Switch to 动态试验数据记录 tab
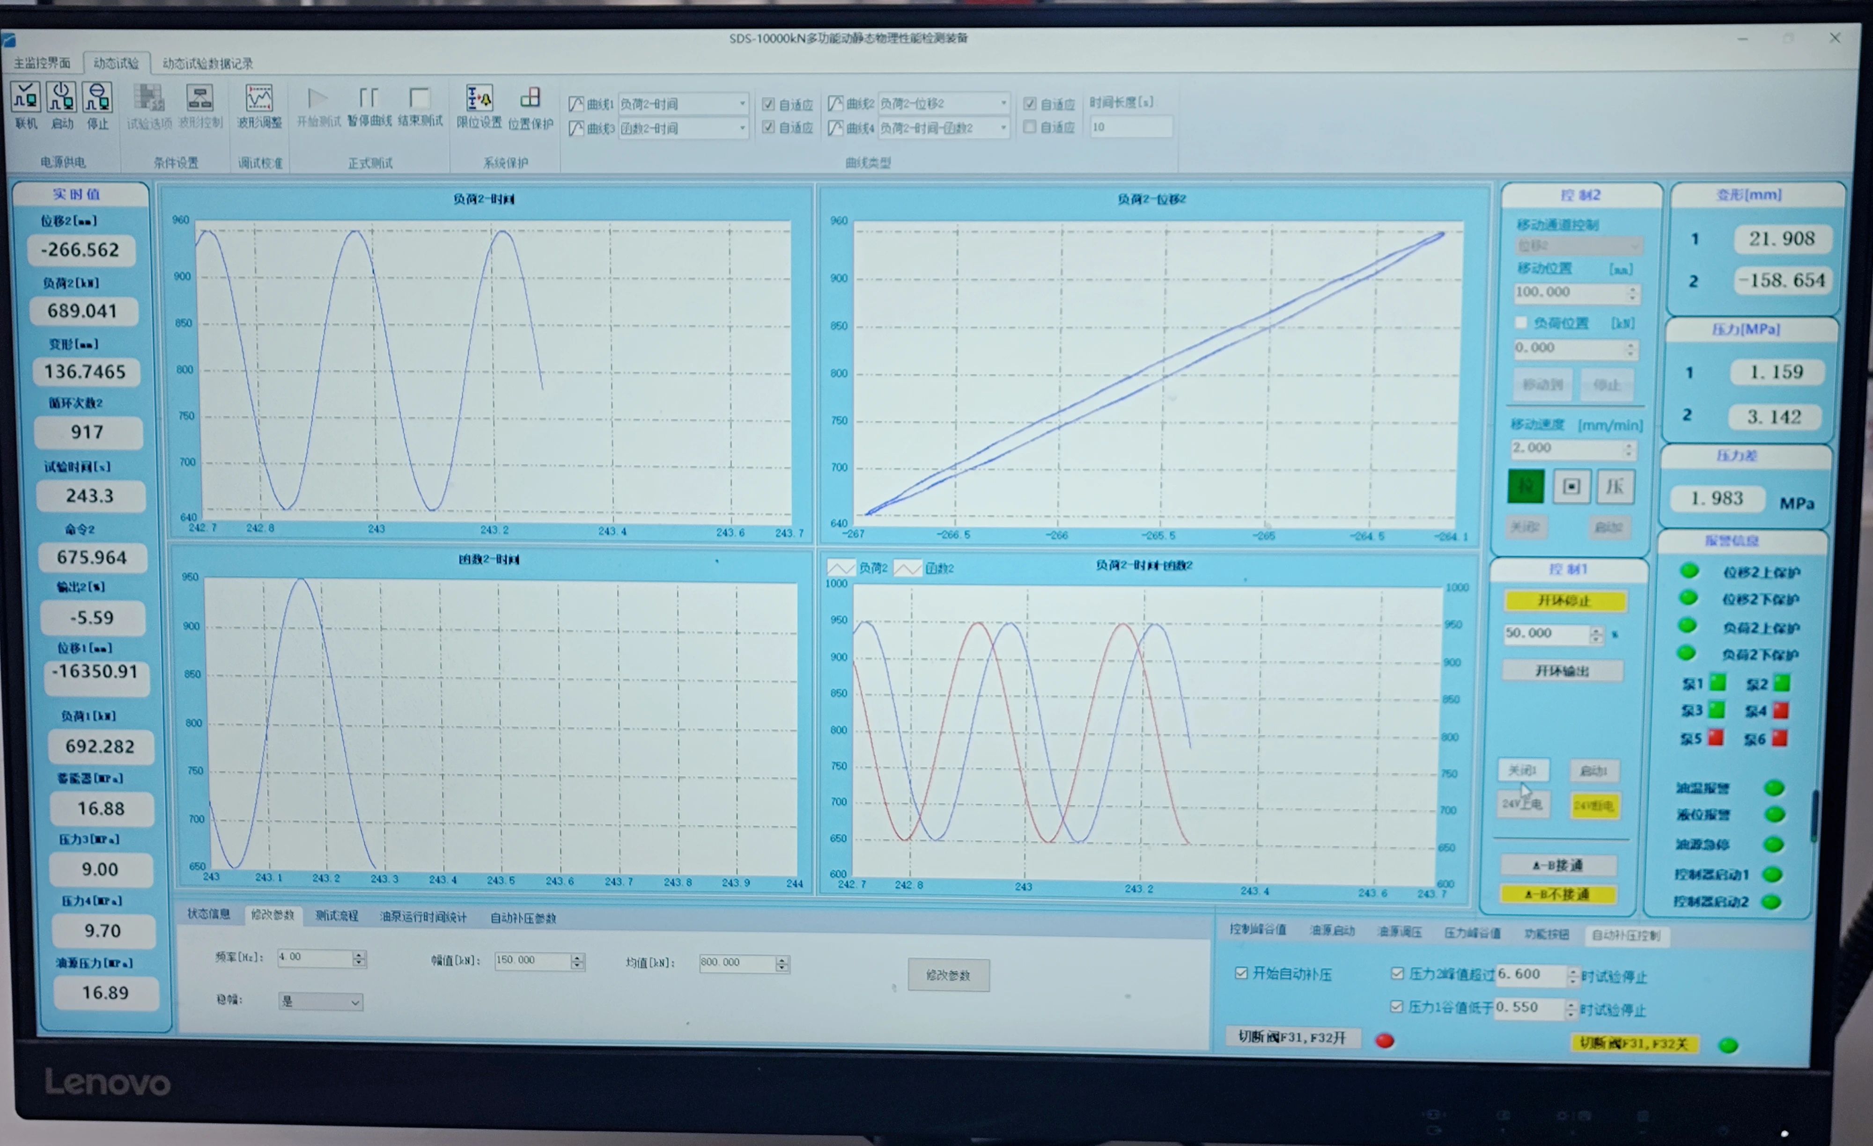 (207, 64)
